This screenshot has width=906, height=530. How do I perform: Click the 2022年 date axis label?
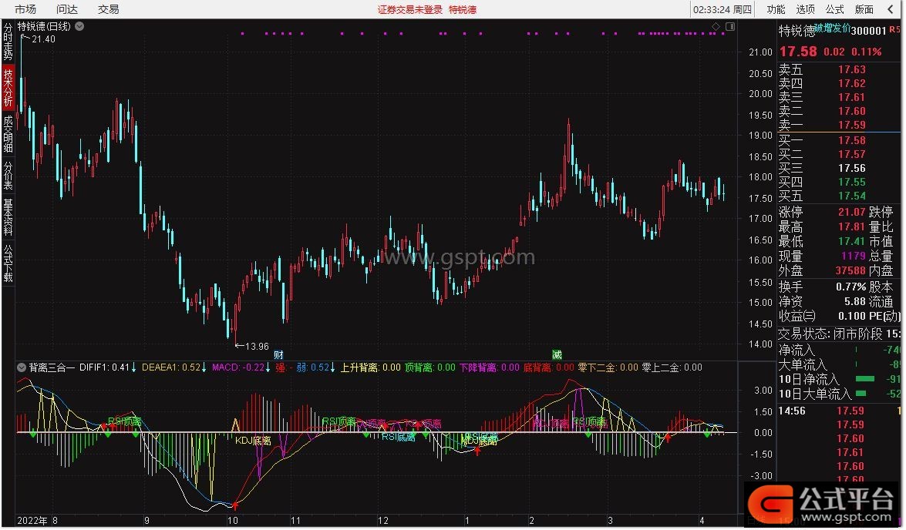click(32, 521)
